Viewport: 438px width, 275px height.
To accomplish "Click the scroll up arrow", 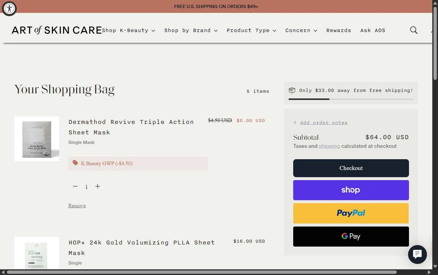I will pyautogui.click(x=435, y=3).
